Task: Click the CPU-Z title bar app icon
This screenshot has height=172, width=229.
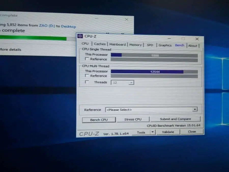Action: pyautogui.click(x=80, y=36)
